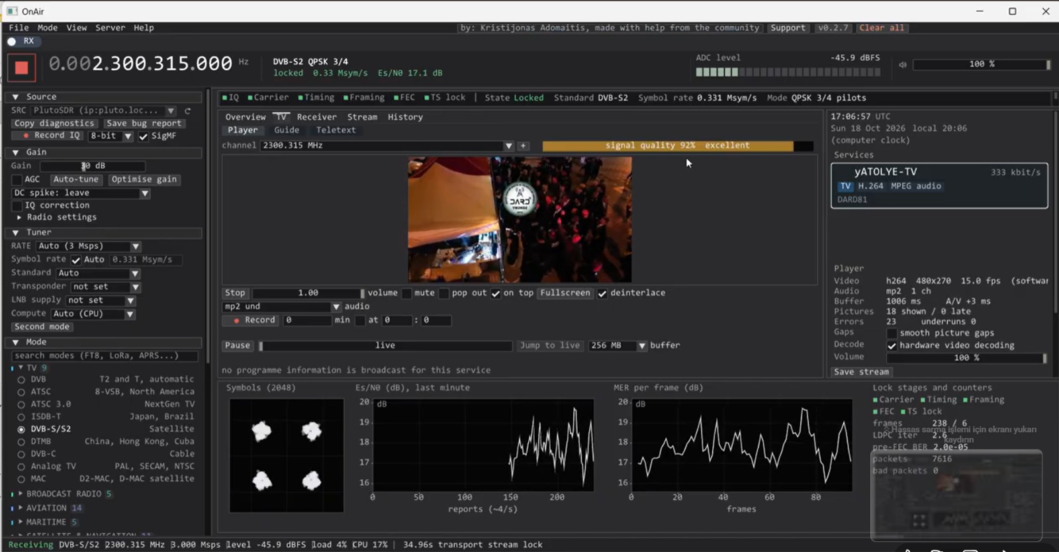Adjust the player volume 1.00 slider
The width and height of the screenshot is (1059, 552).
pyautogui.click(x=308, y=293)
